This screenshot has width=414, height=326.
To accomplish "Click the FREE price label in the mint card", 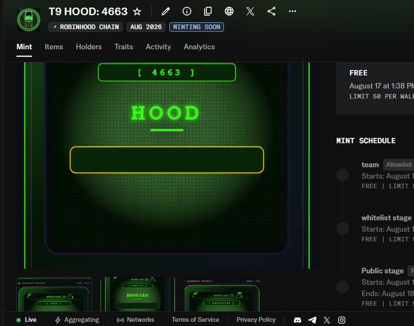I will (358, 73).
